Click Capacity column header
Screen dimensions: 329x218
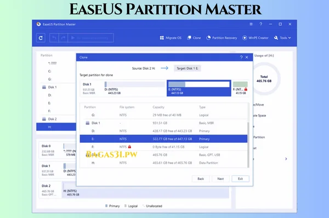coord(158,107)
